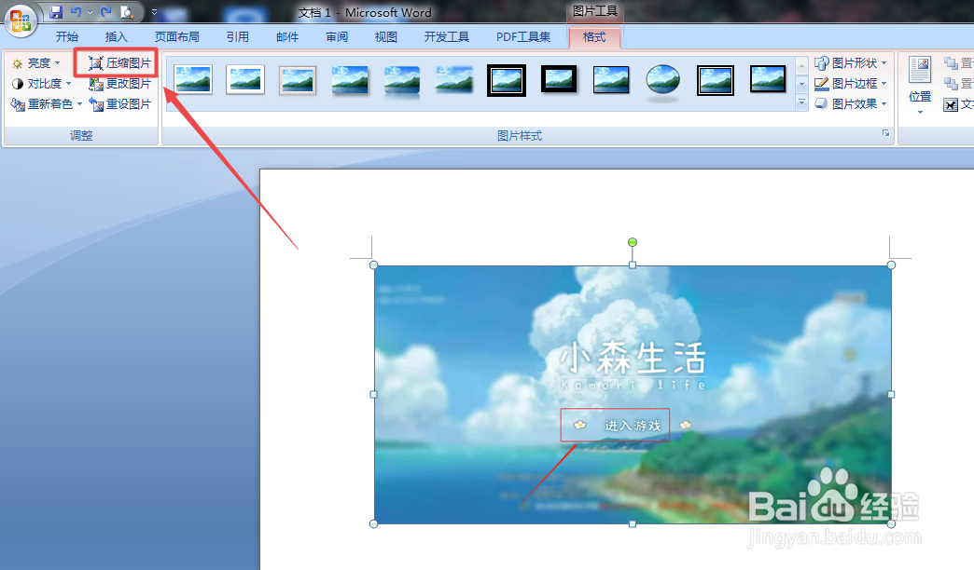Apply twelfth picture style thumbnail
Image resolution: width=974 pixels, height=570 pixels.
point(768,79)
